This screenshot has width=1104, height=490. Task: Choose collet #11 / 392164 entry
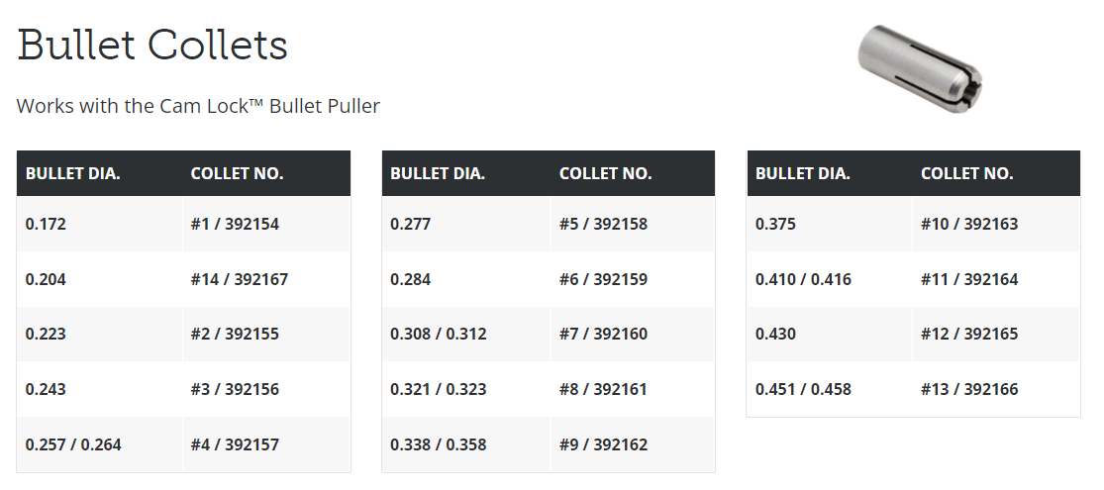click(995, 279)
